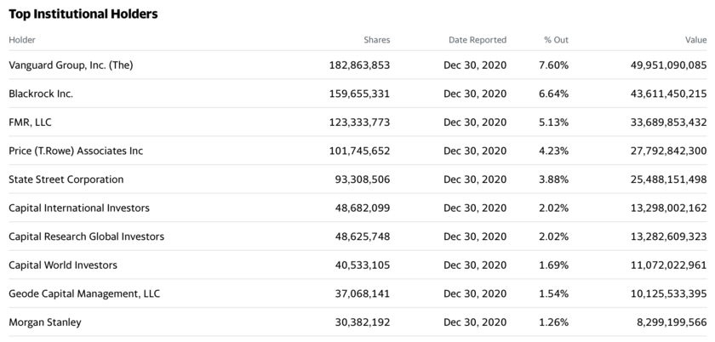Click Dec 30, 2020 in Capital Research Global row

pos(475,237)
